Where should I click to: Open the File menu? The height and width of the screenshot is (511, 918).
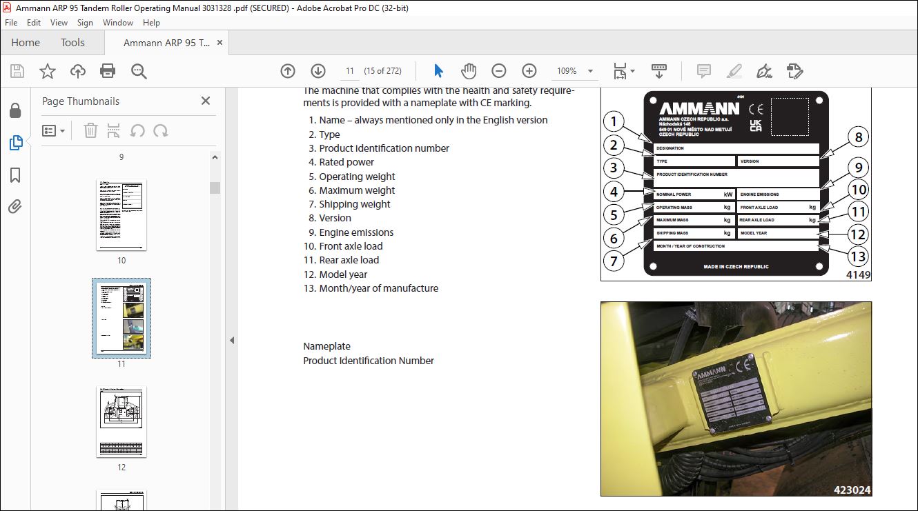11,23
